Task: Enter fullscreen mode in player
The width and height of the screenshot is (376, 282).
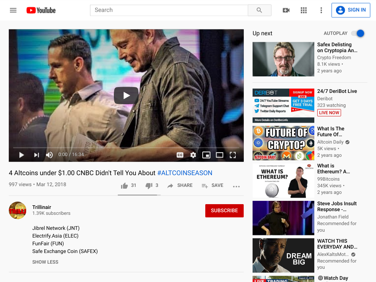Action: [x=232, y=155]
